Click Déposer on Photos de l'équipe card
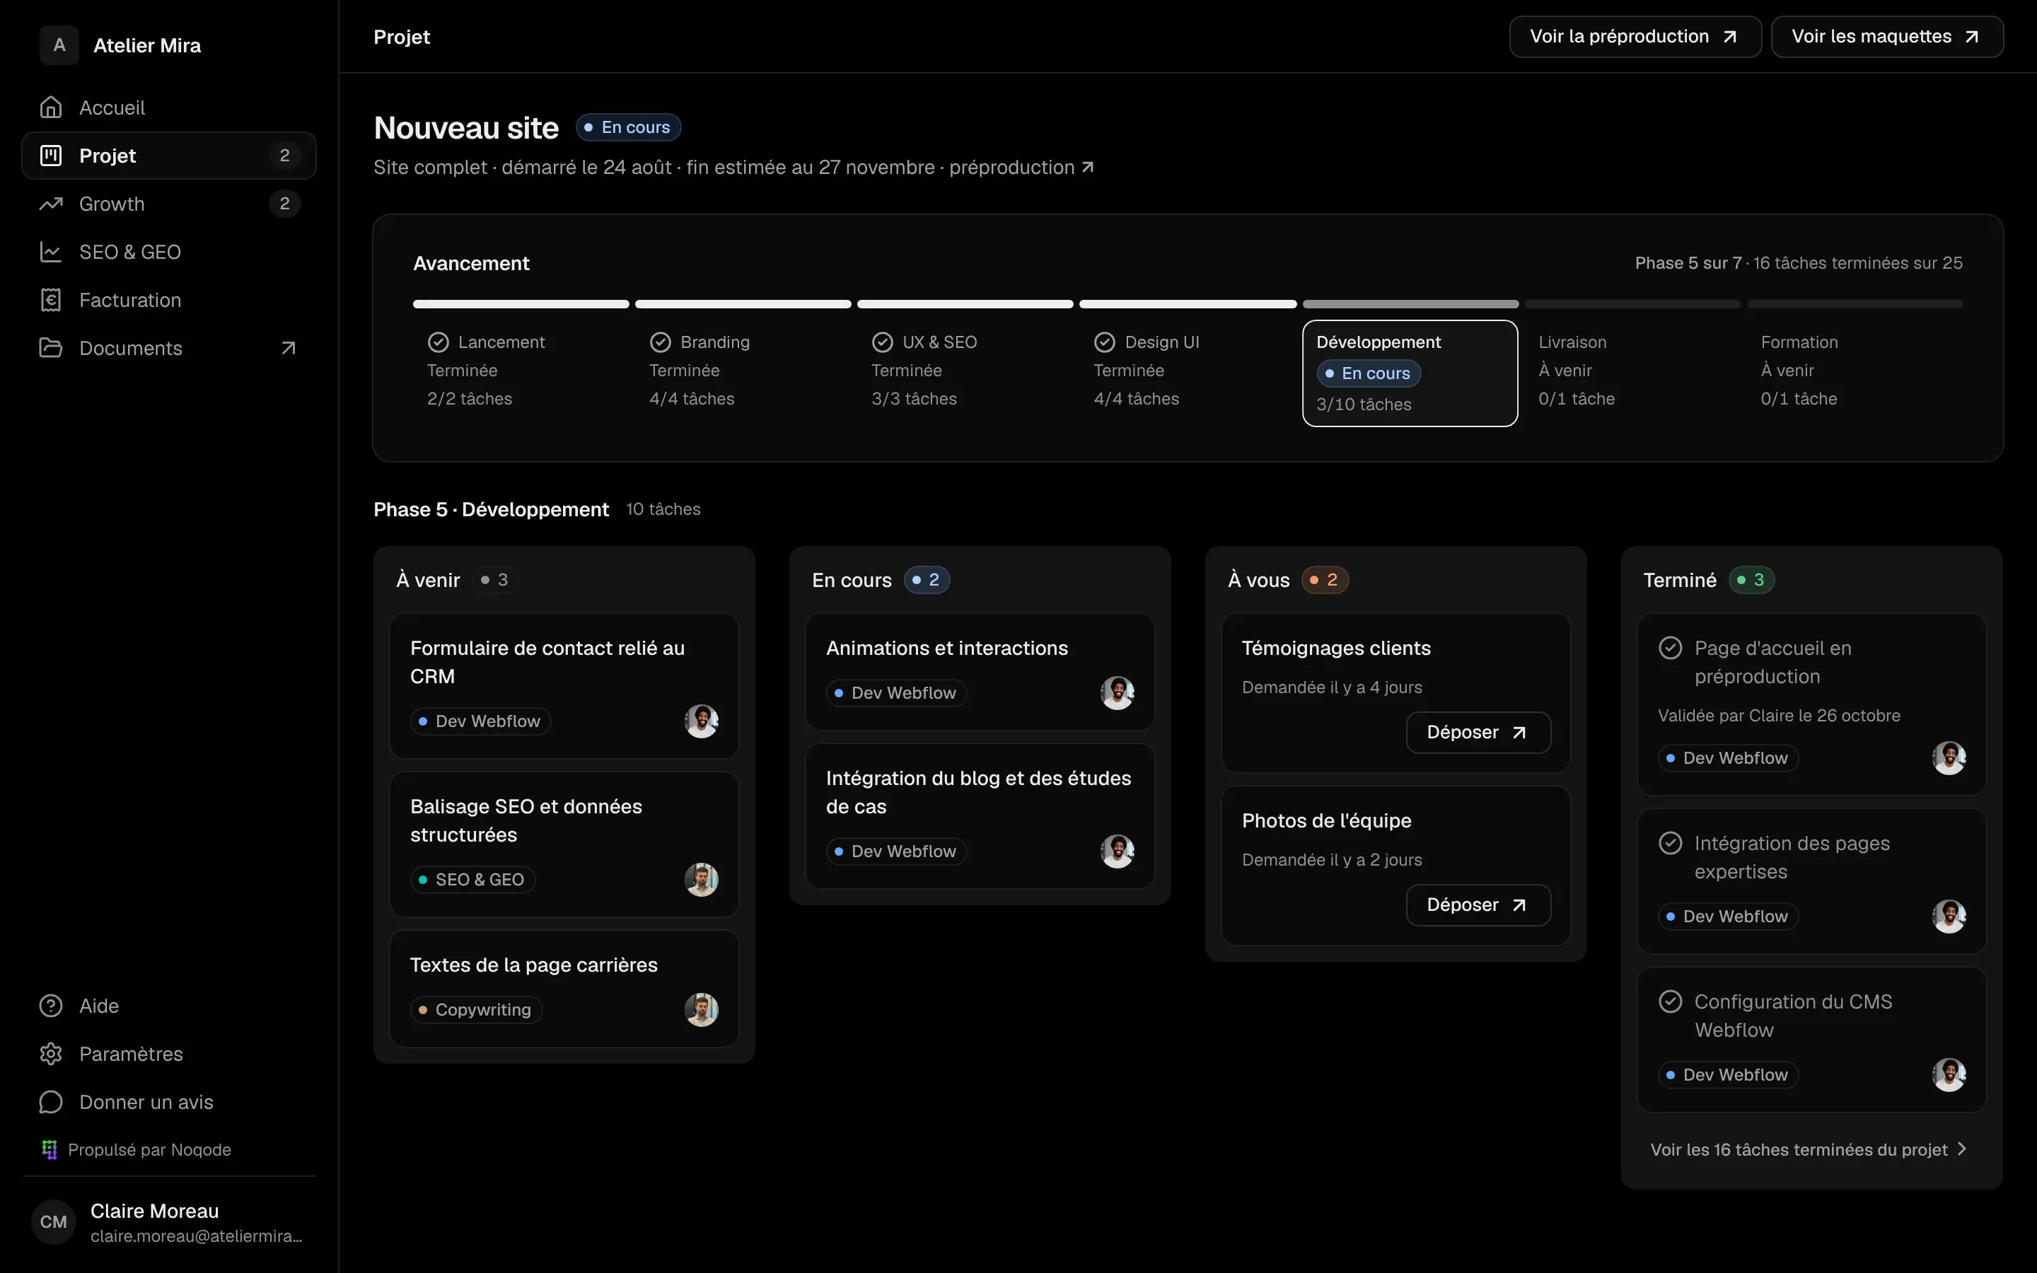Viewport: 2037px width, 1273px height. [x=1478, y=905]
